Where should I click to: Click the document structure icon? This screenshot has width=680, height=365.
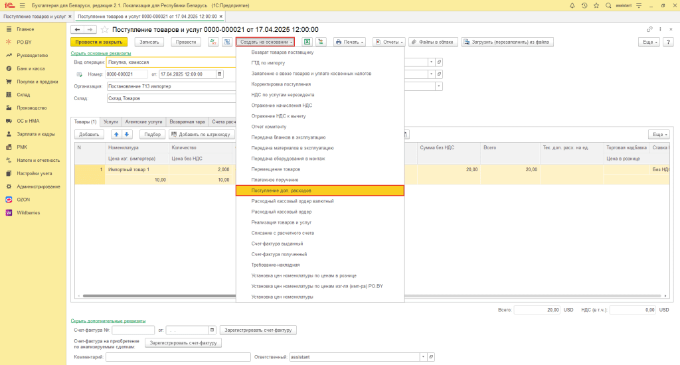[227, 42]
